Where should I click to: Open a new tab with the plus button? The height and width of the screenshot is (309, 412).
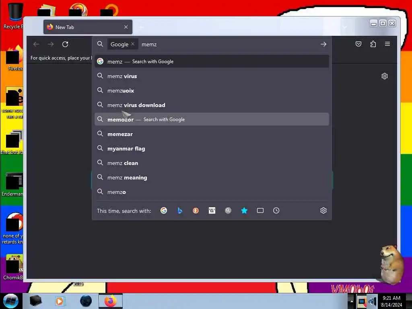click(140, 27)
